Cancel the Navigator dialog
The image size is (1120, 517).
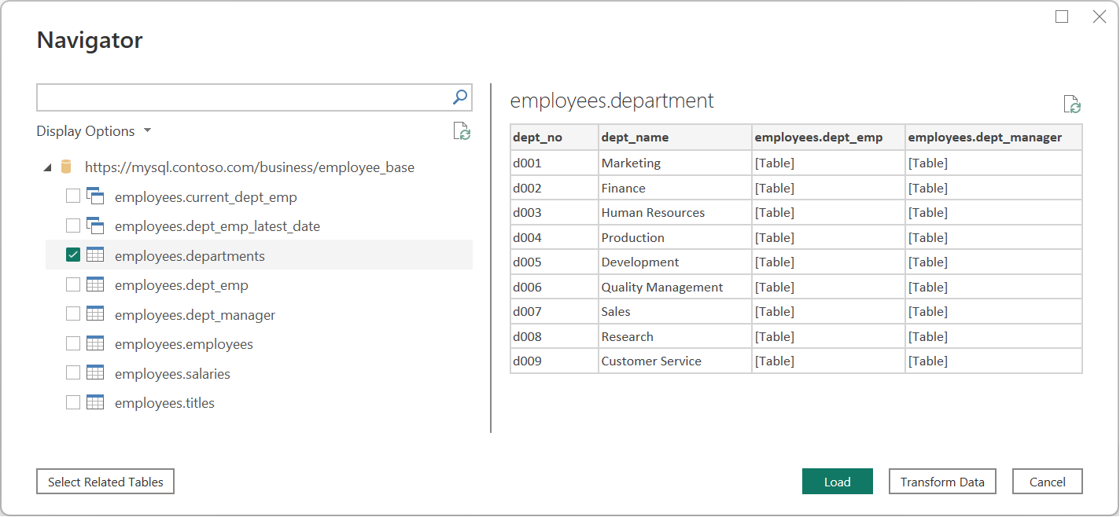click(1047, 482)
